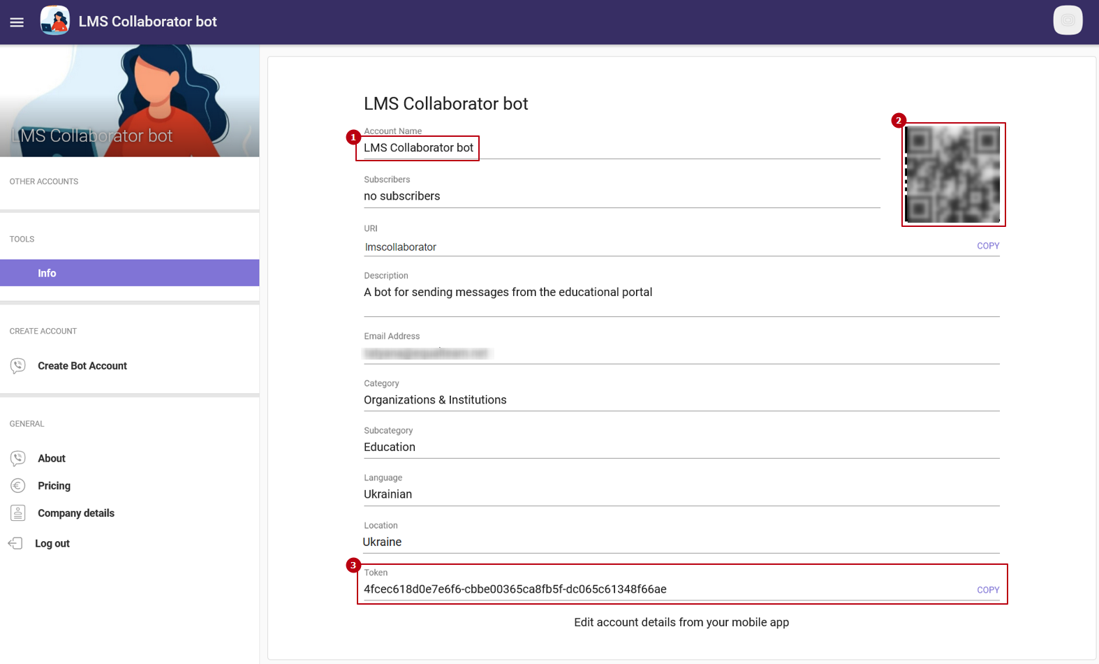The height and width of the screenshot is (664, 1099).
Task: Go to Pricing
Action: pos(54,486)
